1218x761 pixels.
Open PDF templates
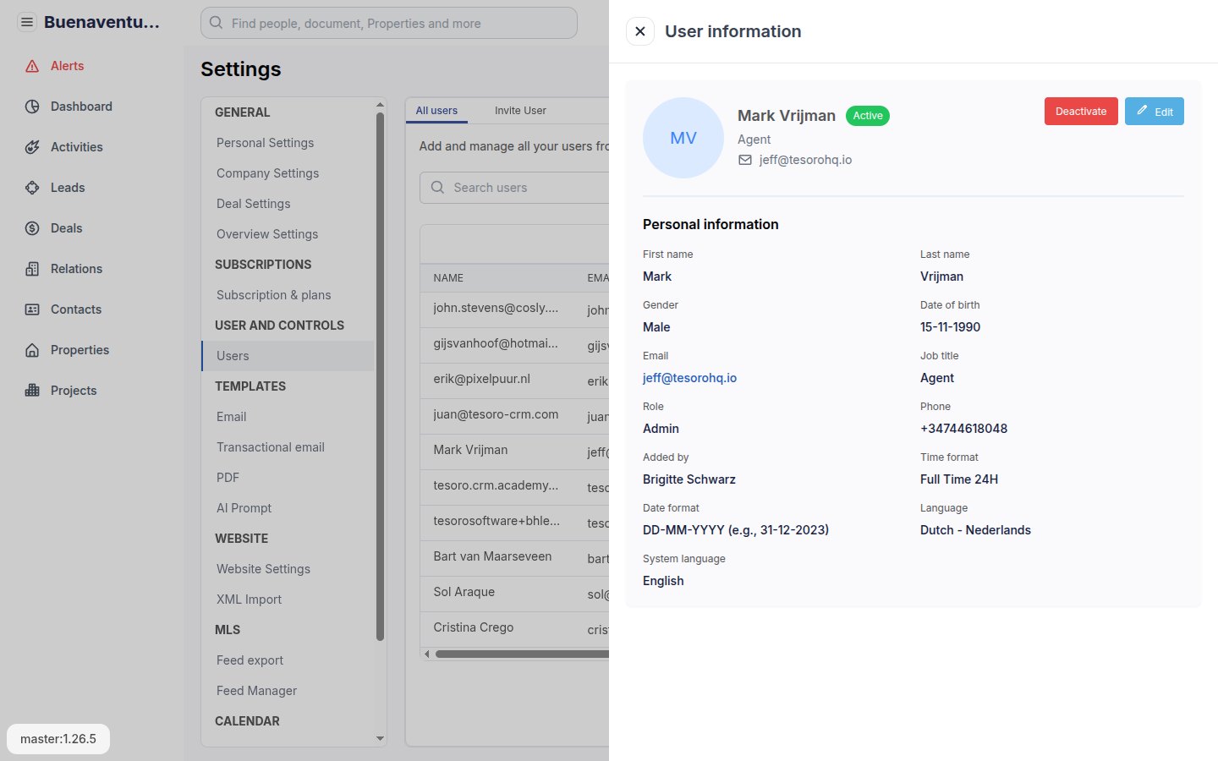[228, 478]
